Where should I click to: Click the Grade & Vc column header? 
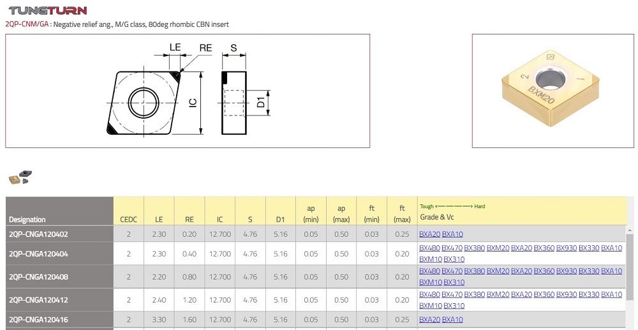(522, 211)
